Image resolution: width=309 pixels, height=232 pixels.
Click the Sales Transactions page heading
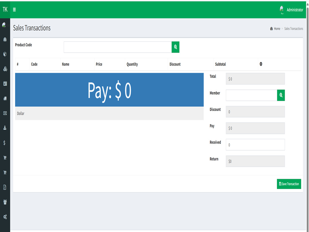point(32,28)
